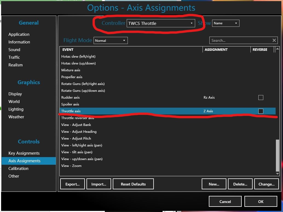Click the scrollbar down arrow in event list

pos(278,173)
